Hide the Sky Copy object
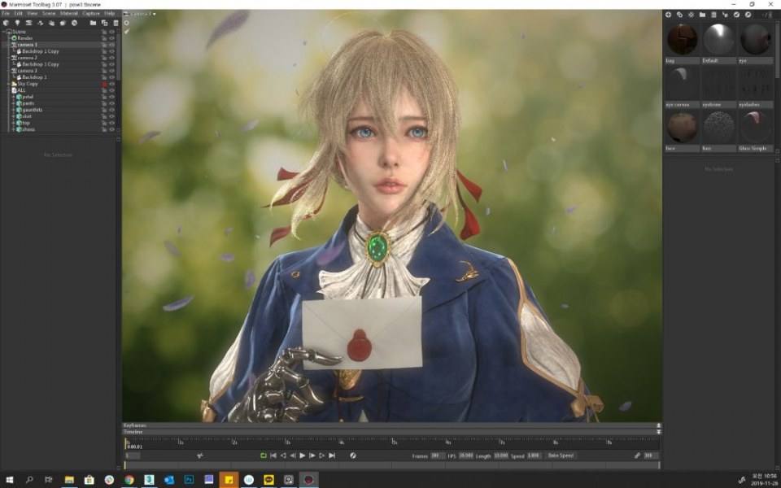 (x=112, y=84)
